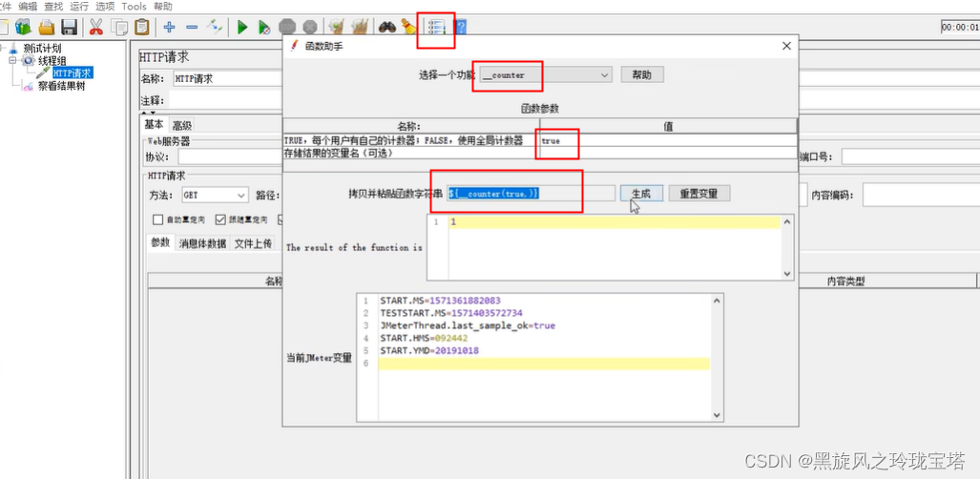Screen dimensions: 980x479
Task: Click the START.HMS=092442 line
Action: pos(424,339)
